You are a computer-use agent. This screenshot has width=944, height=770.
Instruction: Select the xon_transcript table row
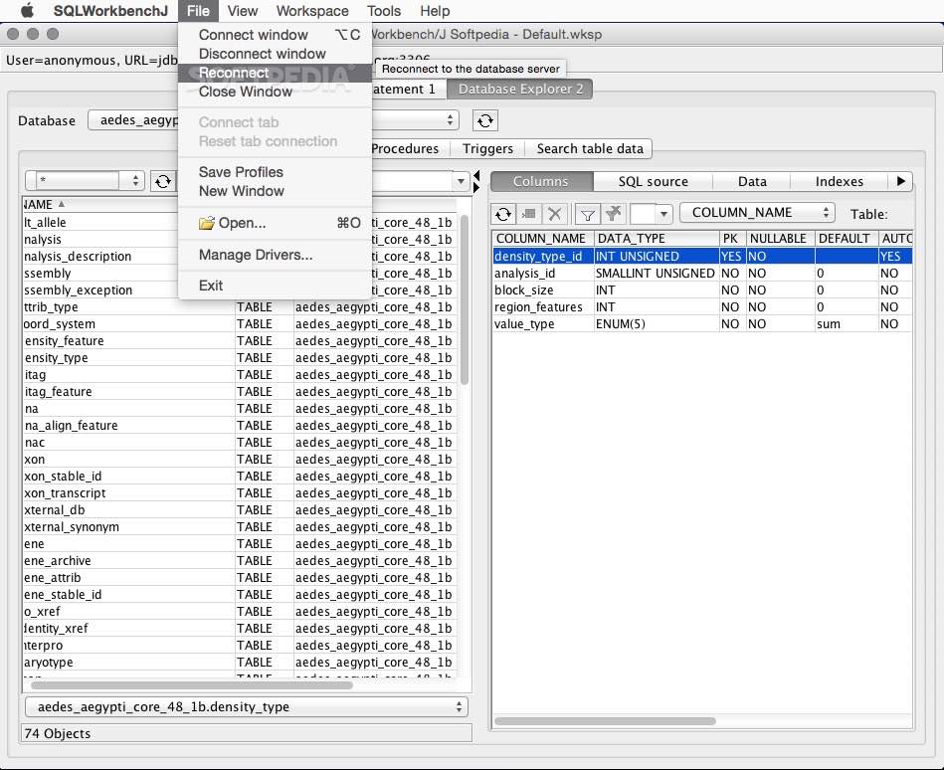tap(240, 492)
